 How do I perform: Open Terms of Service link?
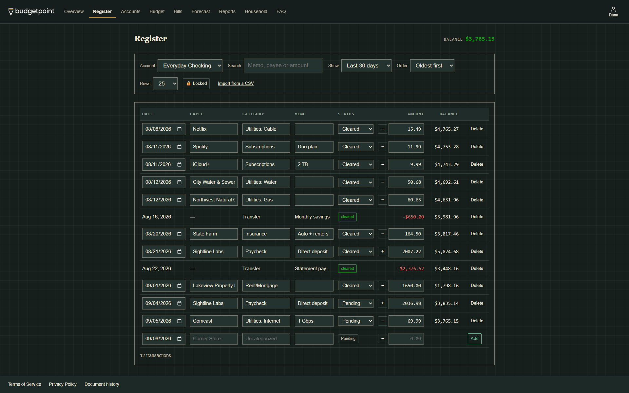click(25, 384)
